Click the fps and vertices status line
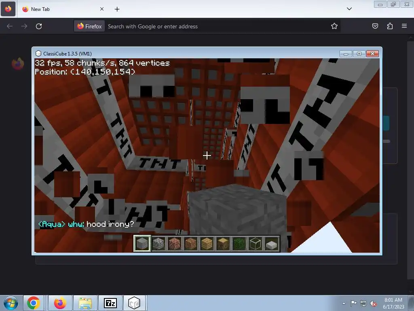Screen dimensions: 414x311 tap(102, 63)
